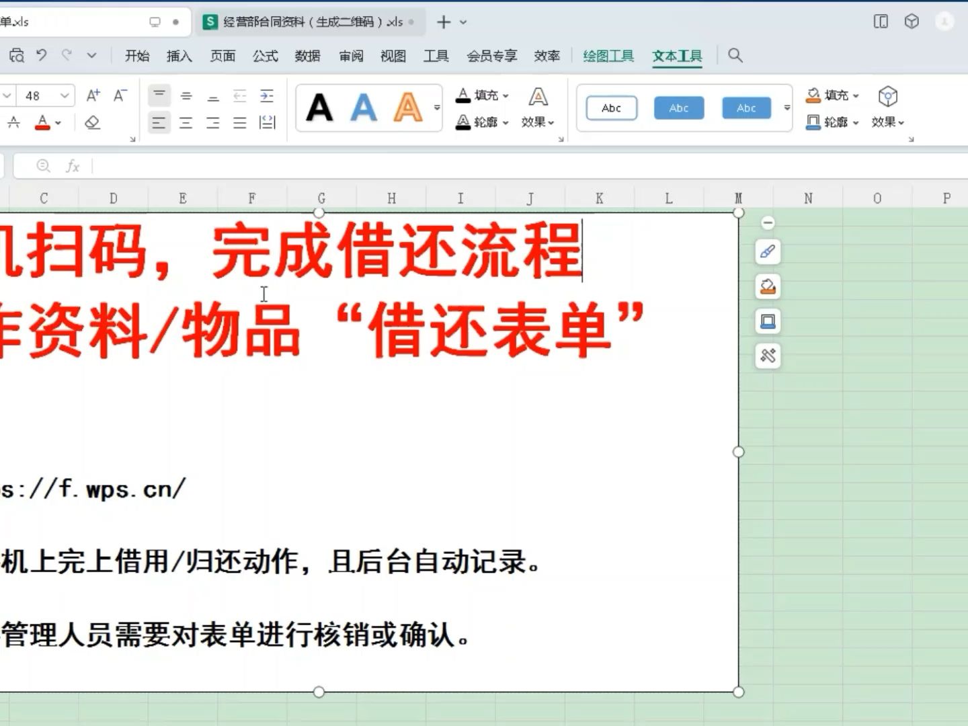This screenshot has height=726, width=968.
Task: Switch to the 绘图工具 ribbon tab
Action: [x=607, y=56]
